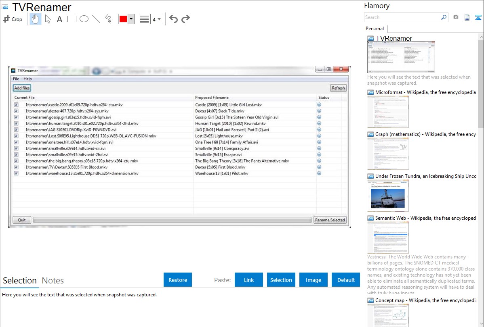Click the TVRenamer progress bar
Image resolution: width=484 pixels, height=327 pixels.
tap(172, 220)
